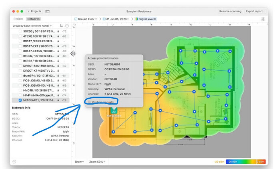Check the 4TBXQ network checkbox
276x172 pixels.
pos(20,36)
